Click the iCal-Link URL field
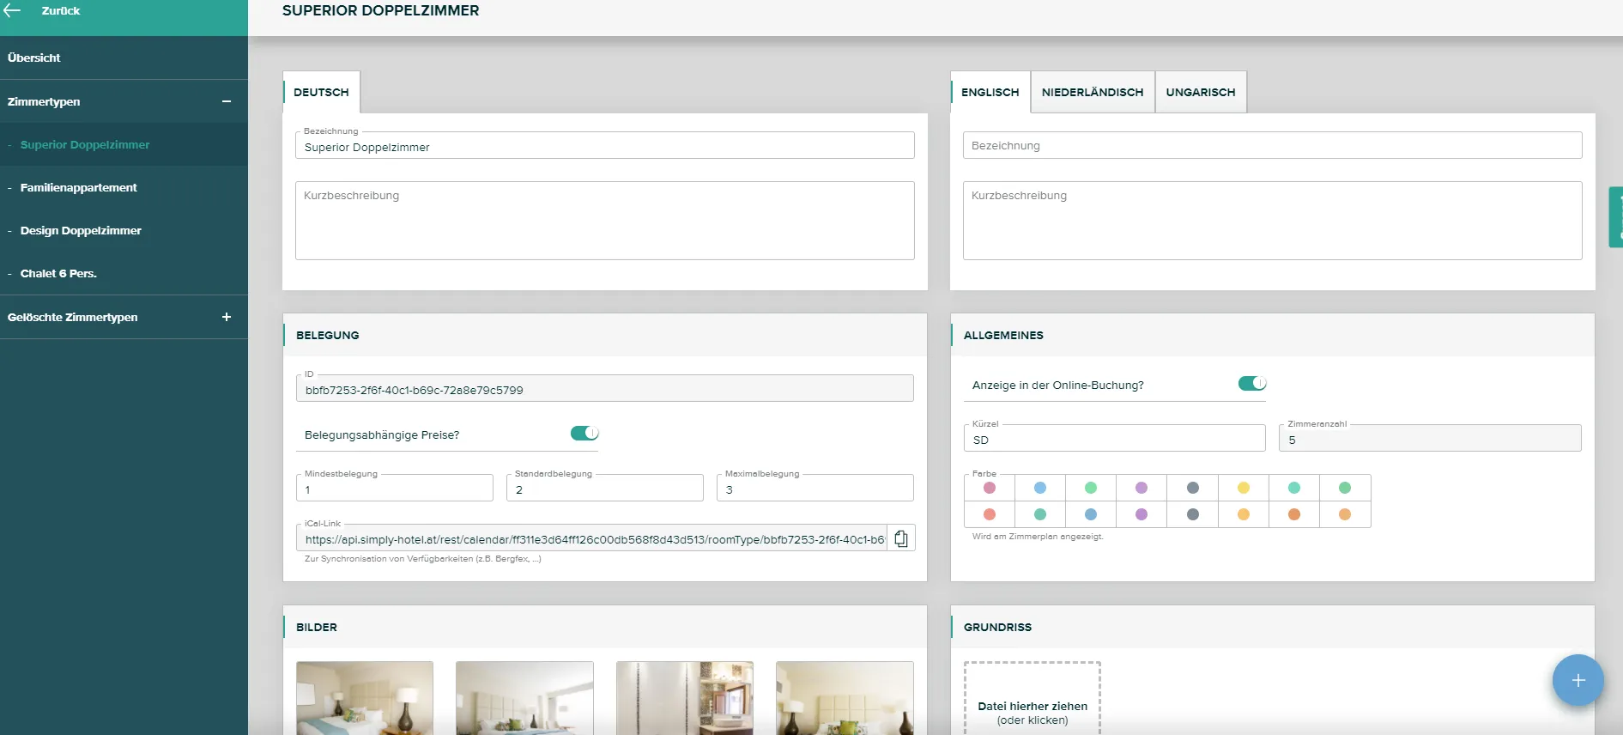The width and height of the screenshot is (1623, 735). pyautogui.click(x=592, y=538)
